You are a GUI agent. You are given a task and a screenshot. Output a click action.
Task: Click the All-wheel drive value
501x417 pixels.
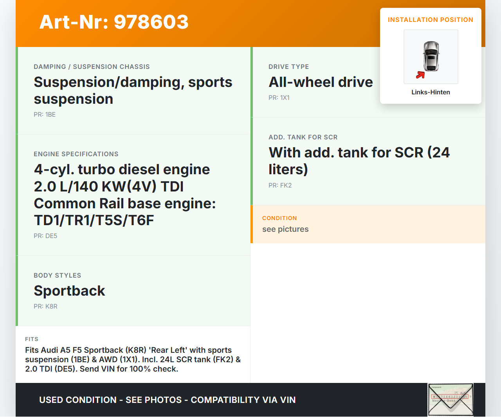(321, 82)
